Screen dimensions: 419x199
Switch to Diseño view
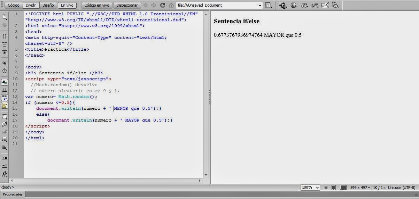tap(48, 5)
